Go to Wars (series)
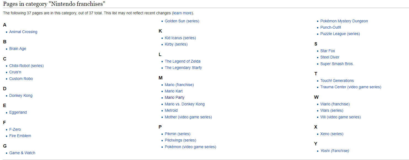 (x=332, y=110)
